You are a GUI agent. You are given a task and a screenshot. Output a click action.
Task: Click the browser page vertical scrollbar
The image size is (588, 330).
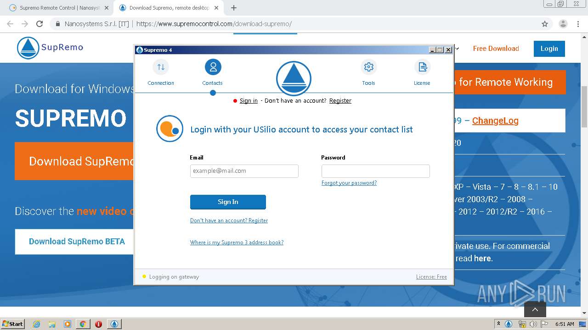584,106
